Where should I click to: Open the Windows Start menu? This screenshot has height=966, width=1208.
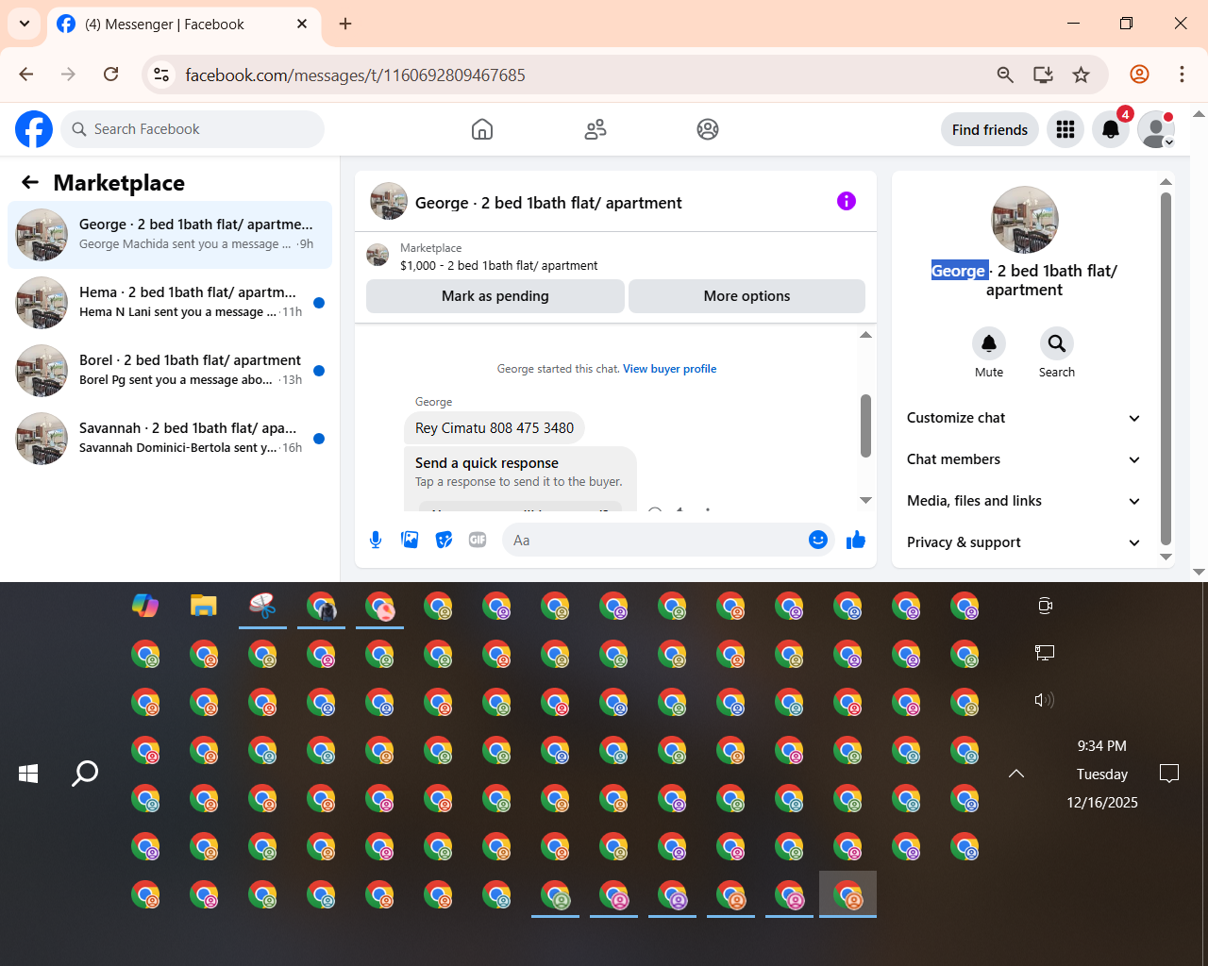click(28, 774)
